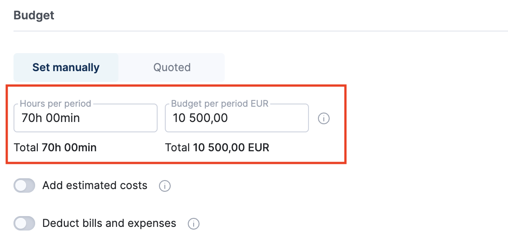Click the Total 10 500,00 EUR summary text

pos(217,147)
